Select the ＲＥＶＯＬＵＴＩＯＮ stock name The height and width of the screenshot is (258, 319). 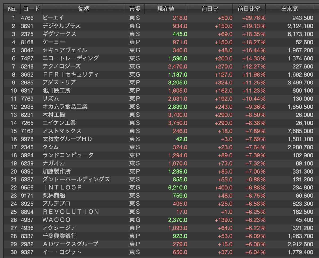(71, 212)
